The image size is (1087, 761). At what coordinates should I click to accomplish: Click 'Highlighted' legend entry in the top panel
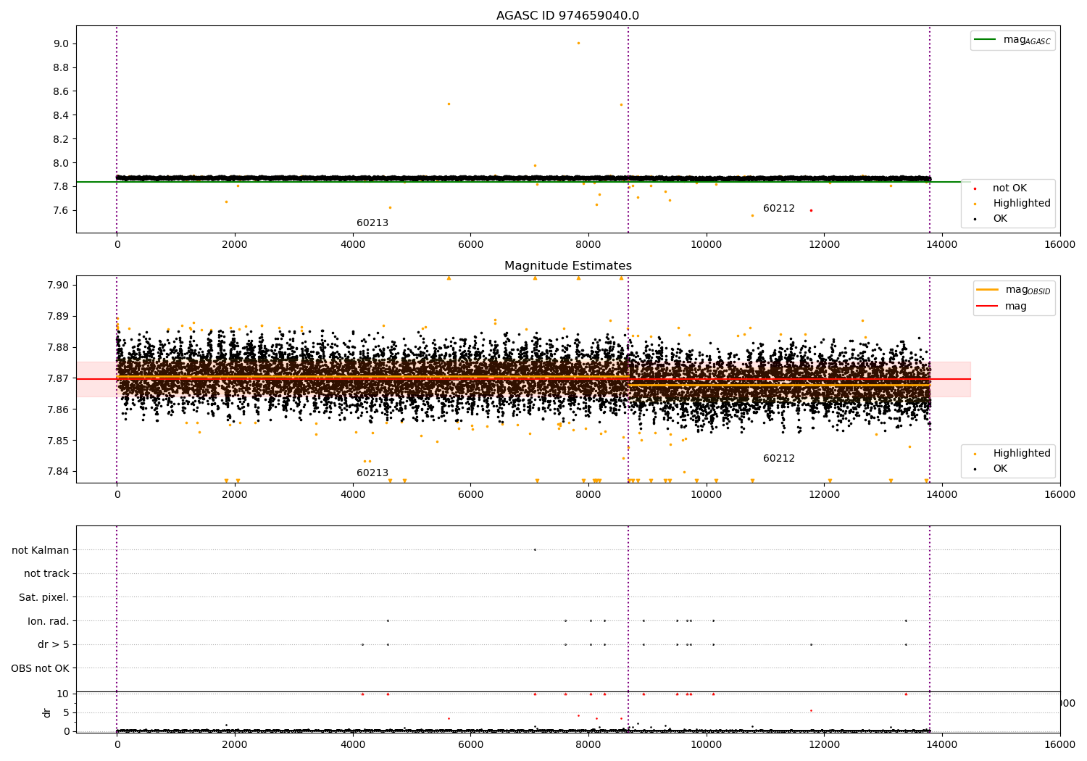point(1022,204)
